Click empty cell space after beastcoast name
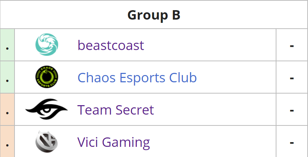The image size is (308, 157). tap(210, 45)
